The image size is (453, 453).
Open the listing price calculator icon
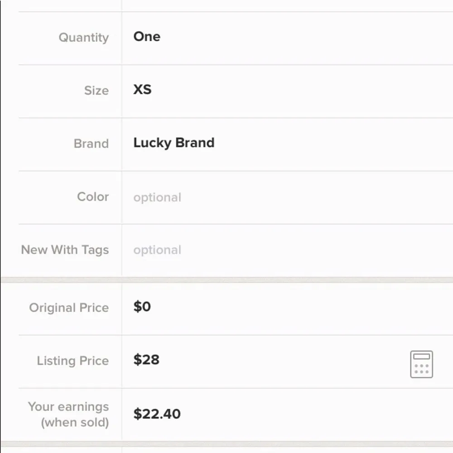click(x=421, y=364)
